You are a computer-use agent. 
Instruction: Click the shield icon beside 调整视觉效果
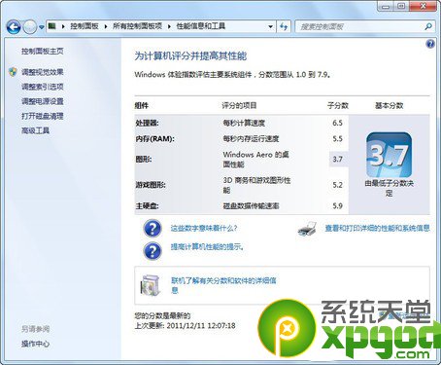[13, 72]
